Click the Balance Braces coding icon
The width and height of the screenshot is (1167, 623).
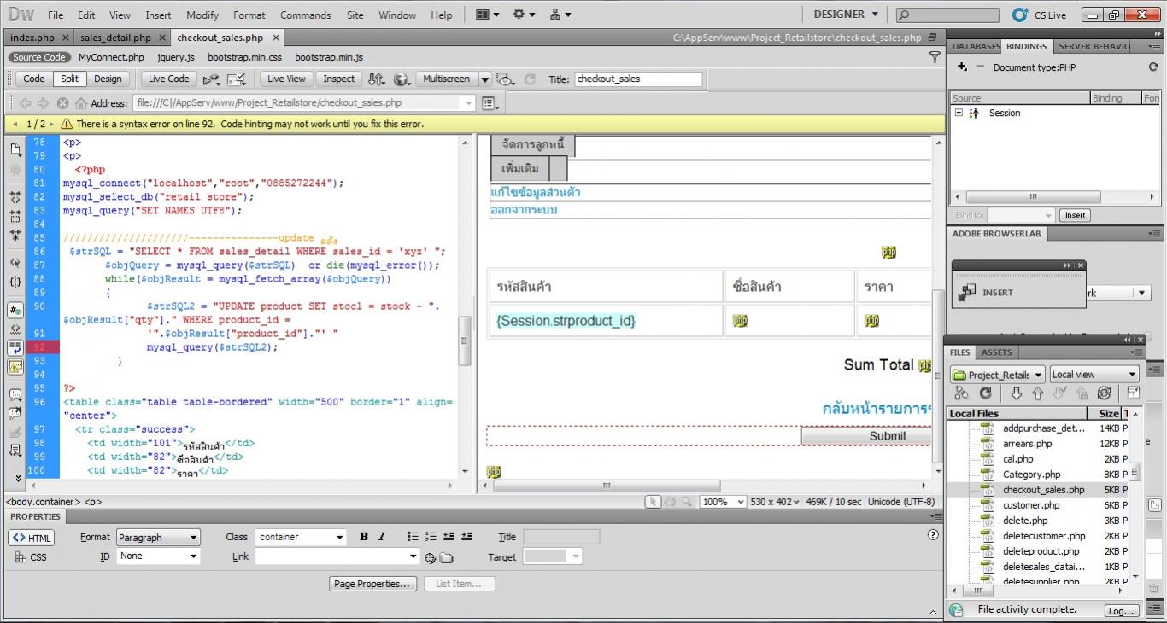(x=15, y=281)
